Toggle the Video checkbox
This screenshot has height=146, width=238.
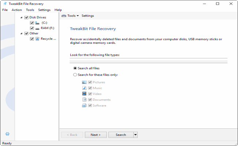tap(90, 94)
